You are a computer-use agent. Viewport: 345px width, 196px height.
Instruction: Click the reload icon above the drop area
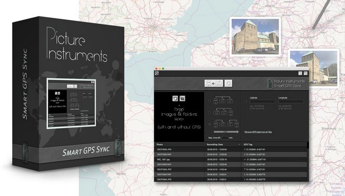point(175,99)
